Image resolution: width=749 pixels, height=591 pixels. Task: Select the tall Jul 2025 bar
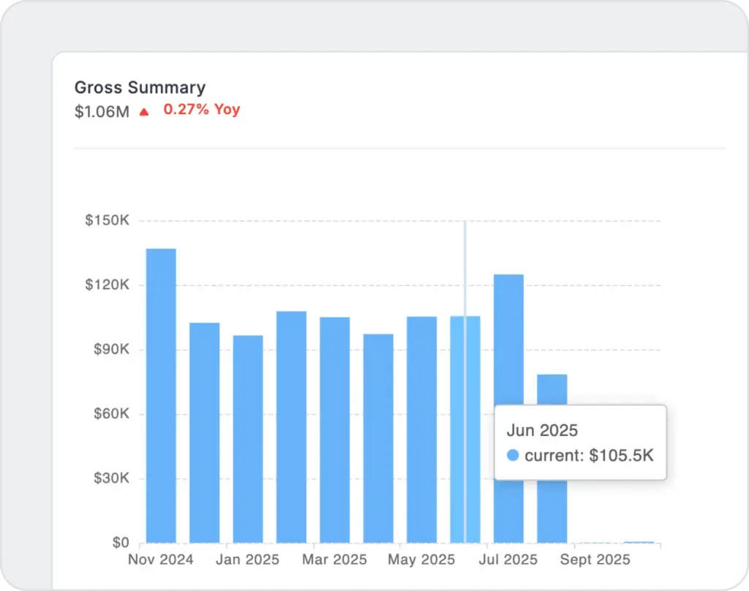coord(508,336)
